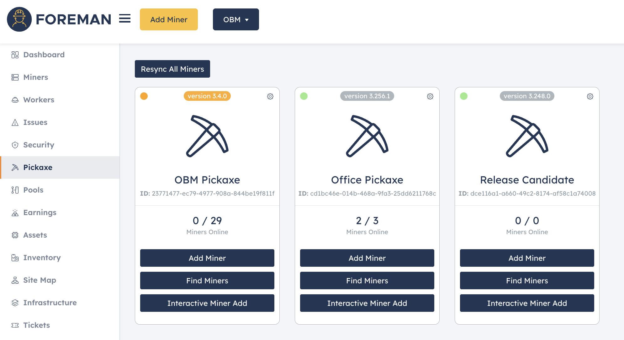Click the Tickets sidebar icon

point(15,325)
